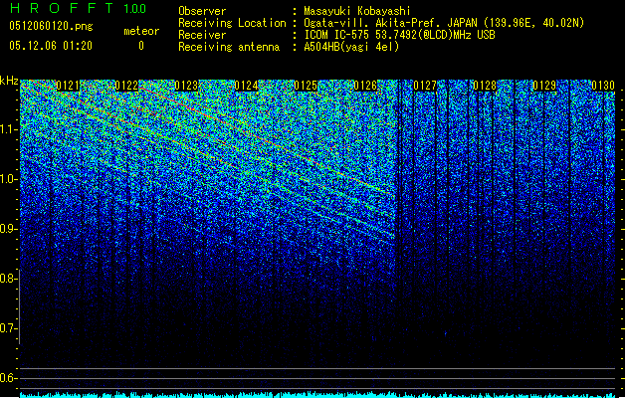Click the meteor label

pyautogui.click(x=141, y=31)
